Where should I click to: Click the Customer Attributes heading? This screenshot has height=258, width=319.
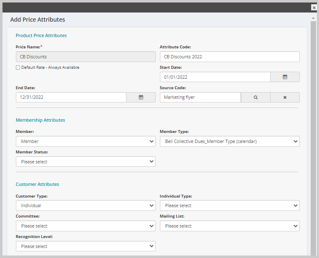click(x=37, y=184)
